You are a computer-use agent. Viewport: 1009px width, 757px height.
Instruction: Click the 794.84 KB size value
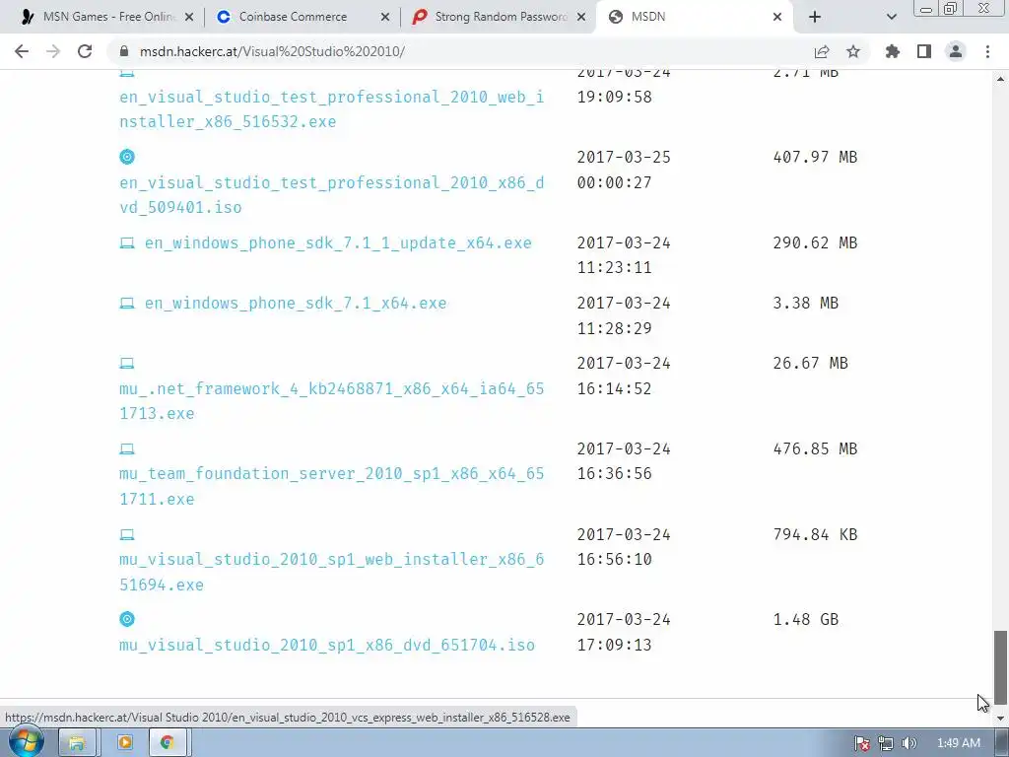pyautogui.click(x=815, y=534)
